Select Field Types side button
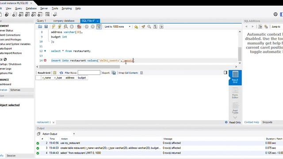The height and width of the screenshot is (159, 283). pyautogui.click(x=235, y=108)
